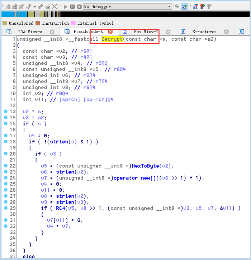Open the Hex View-1 tab
Image resolution: width=251 pixels, height=260 pixels.
pyautogui.click(x=146, y=32)
